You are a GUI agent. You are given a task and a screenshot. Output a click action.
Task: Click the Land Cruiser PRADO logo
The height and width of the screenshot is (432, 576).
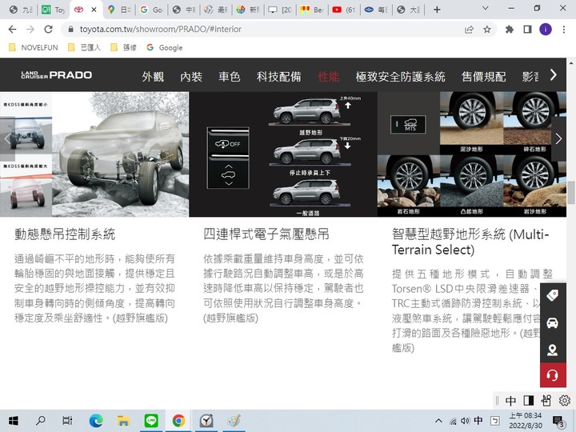(x=57, y=75)
